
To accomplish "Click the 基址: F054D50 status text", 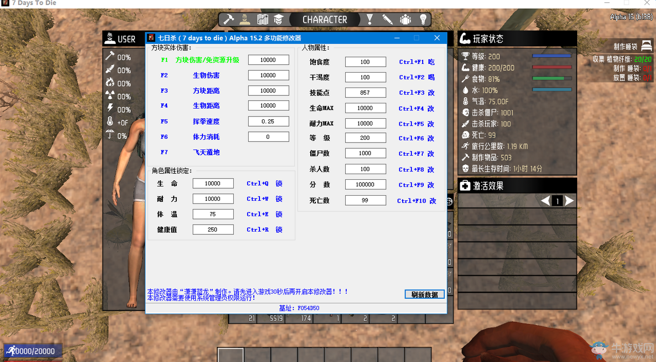I will click(x=299, y=308).
